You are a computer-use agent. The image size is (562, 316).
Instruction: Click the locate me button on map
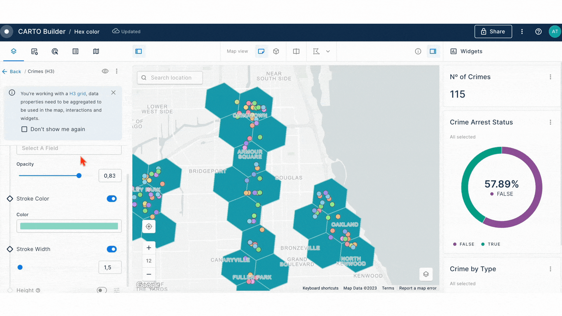(149, 226)
